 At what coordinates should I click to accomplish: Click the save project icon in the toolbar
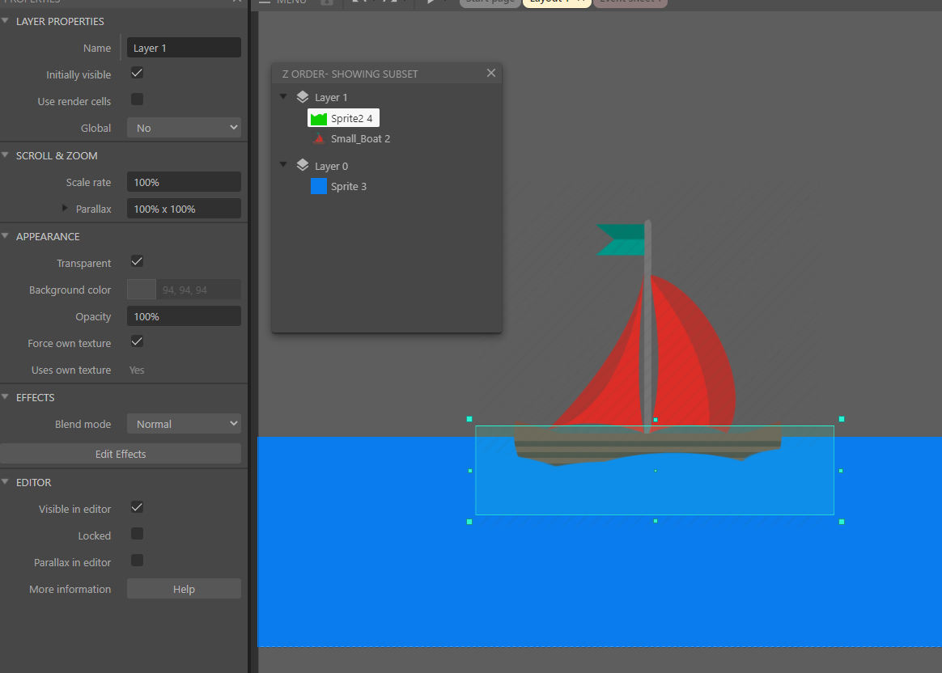pyautogui.click(x=327, y=3)
